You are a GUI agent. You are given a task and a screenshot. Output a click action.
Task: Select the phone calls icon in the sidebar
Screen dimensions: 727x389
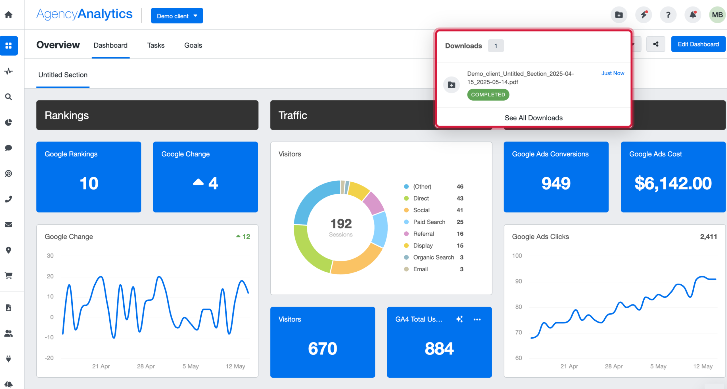[x=9, y=199]
